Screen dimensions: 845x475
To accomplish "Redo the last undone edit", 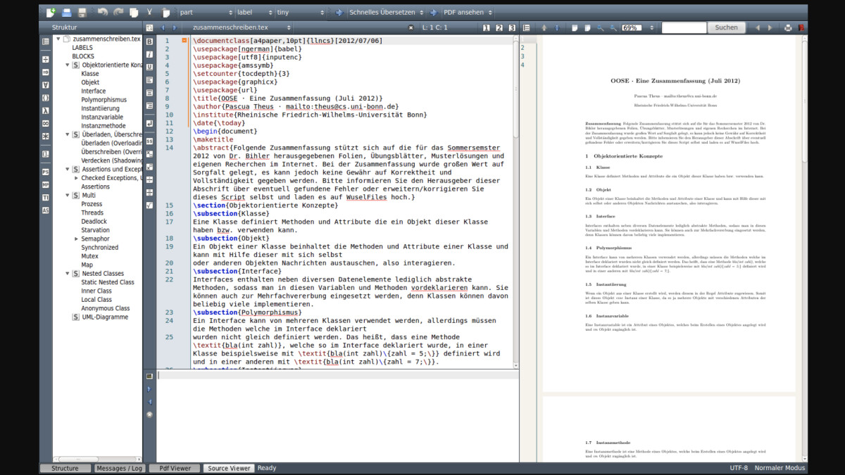I will pos(118,12).
